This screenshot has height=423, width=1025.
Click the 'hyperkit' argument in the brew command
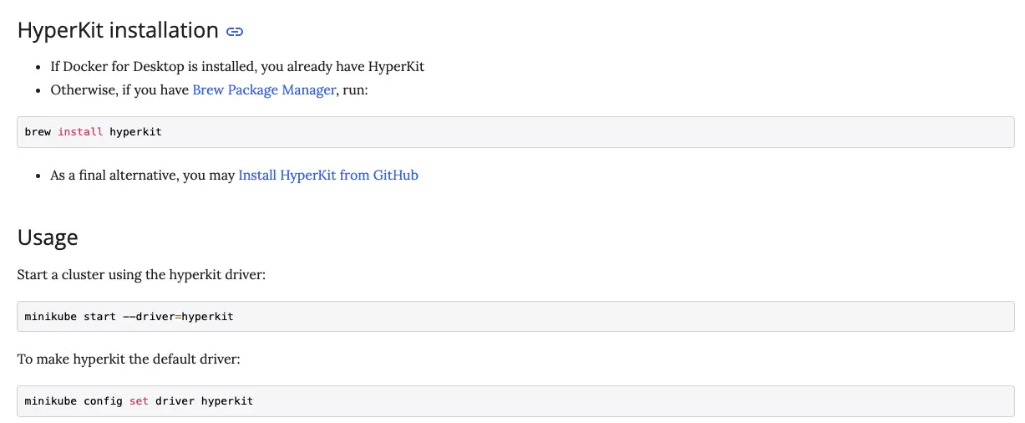135,132
